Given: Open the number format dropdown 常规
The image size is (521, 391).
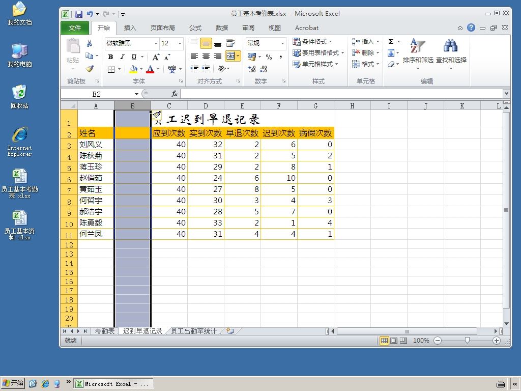Looking at the screenshot, I should [x=282, y=43].
